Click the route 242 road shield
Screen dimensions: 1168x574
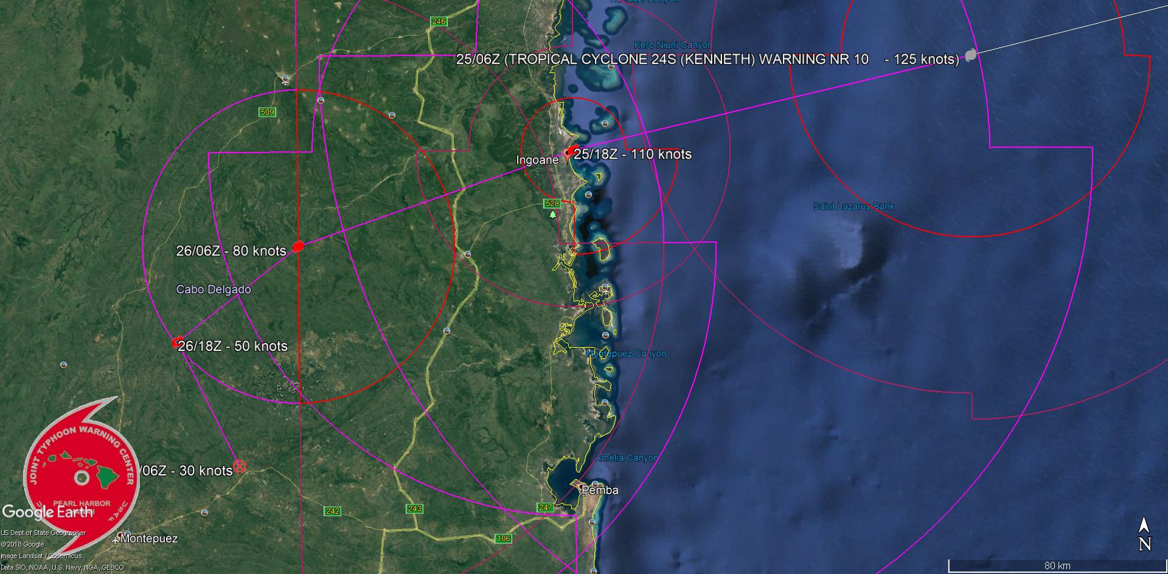pos(332,511)
